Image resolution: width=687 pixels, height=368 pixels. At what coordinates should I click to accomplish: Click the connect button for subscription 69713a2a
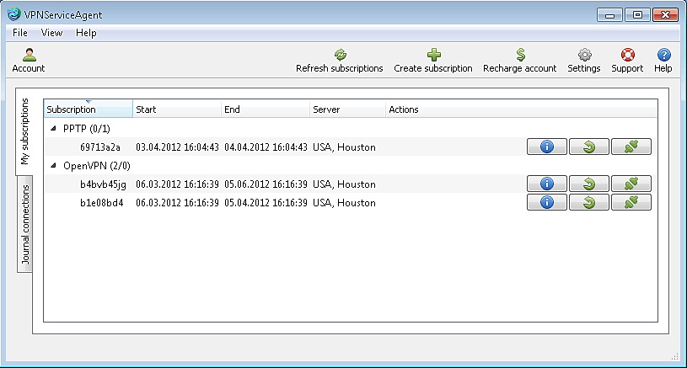pos(631,147)
